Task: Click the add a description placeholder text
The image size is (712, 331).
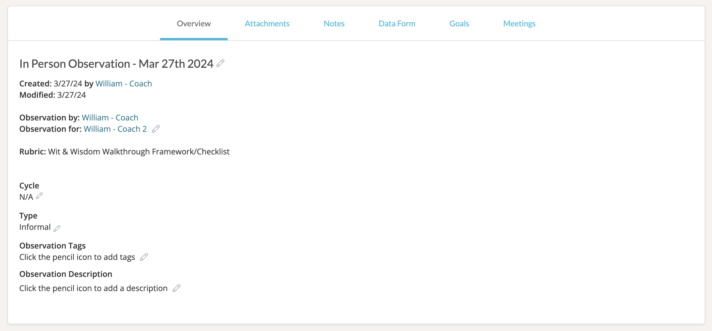Action: coord(93,288)
